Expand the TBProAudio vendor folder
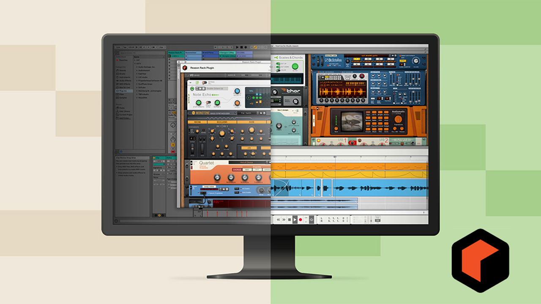The width and height of the screenshot is (541, 304). pyautogui.click(x=136, y=94)
